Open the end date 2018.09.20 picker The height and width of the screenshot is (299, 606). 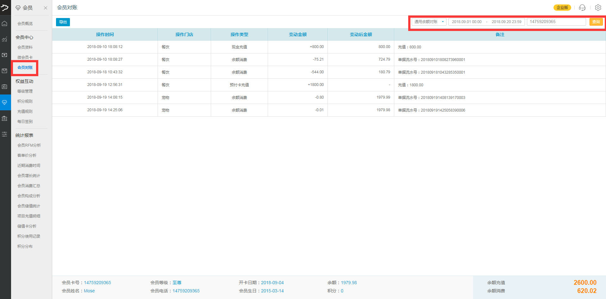pos(506,22)
